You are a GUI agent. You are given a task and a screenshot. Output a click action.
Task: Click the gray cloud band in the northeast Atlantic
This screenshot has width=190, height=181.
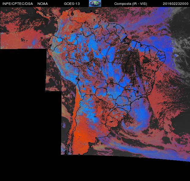coord(181,46)
